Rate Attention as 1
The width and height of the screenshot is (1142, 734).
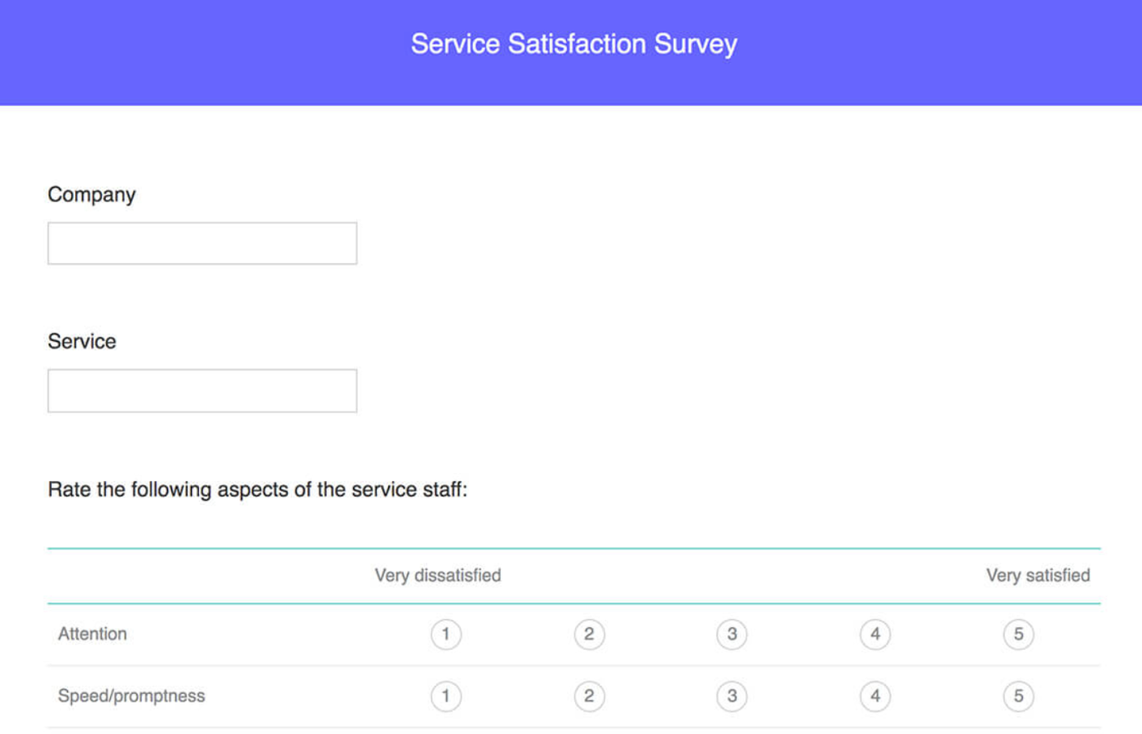[x=446, y=635]
